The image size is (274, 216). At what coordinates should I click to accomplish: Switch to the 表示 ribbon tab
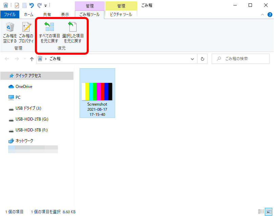coord(65,15)
